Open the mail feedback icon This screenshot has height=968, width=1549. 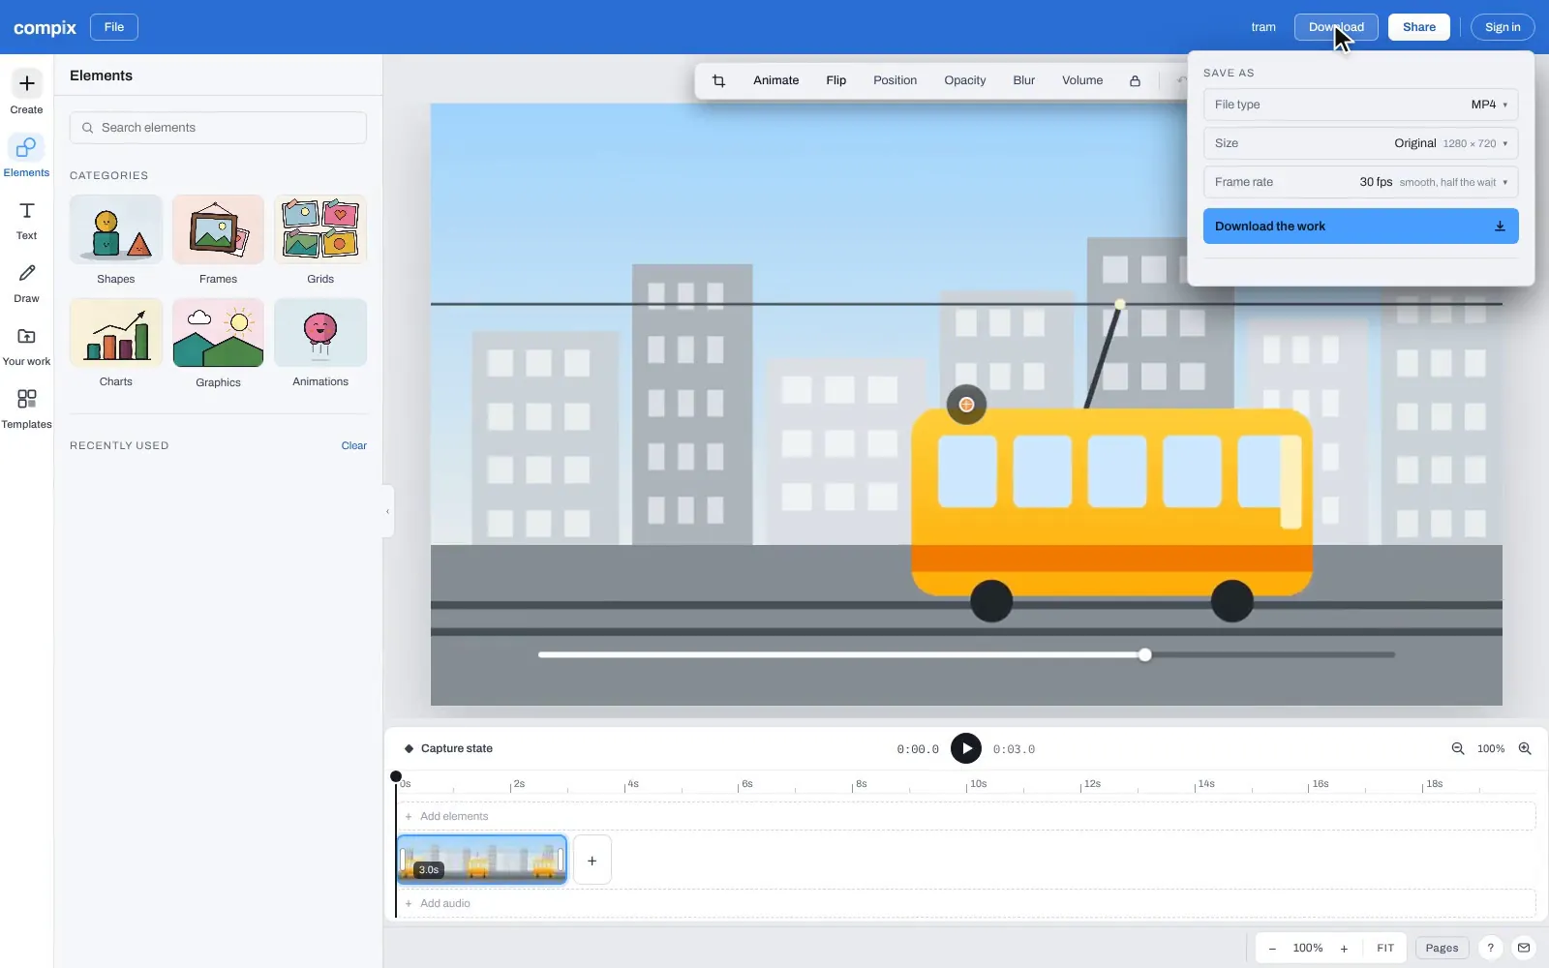(1524, 948)
